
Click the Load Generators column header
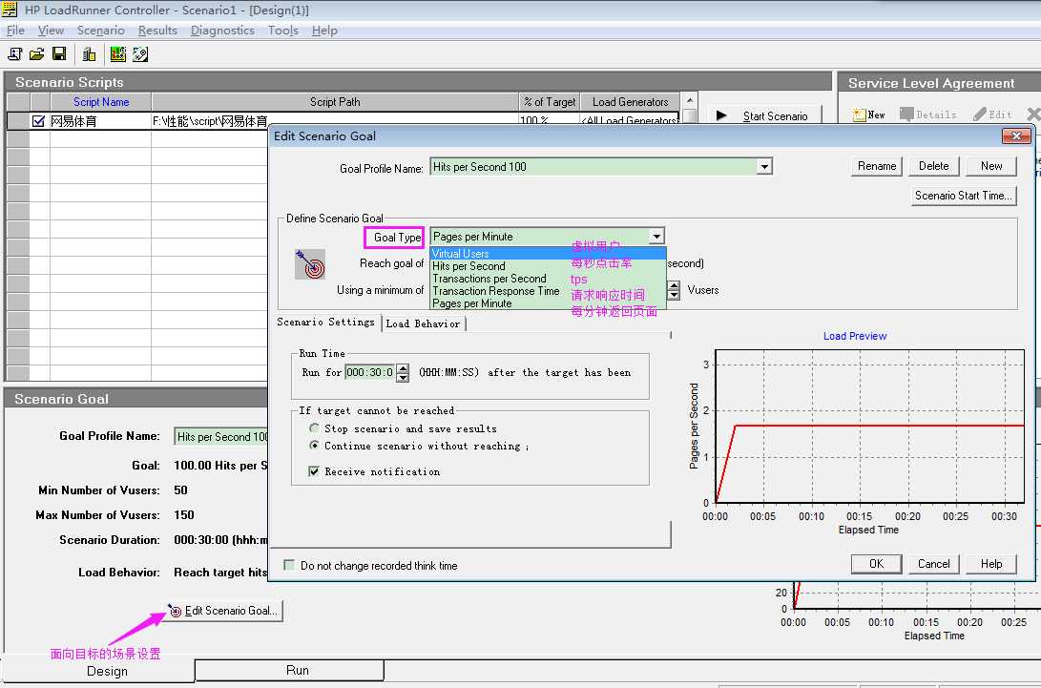pyautogui.click(x=630, y=101)
